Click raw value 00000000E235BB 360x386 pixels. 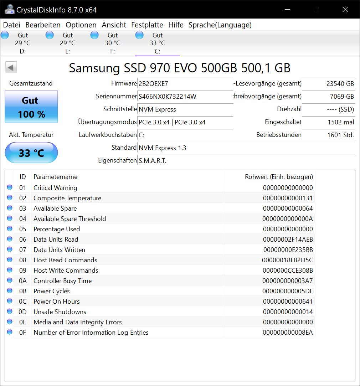coord(288,250)
